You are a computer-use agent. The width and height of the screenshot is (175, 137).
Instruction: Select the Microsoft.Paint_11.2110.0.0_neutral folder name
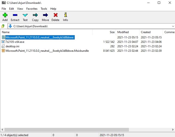[x=40, y=37]
